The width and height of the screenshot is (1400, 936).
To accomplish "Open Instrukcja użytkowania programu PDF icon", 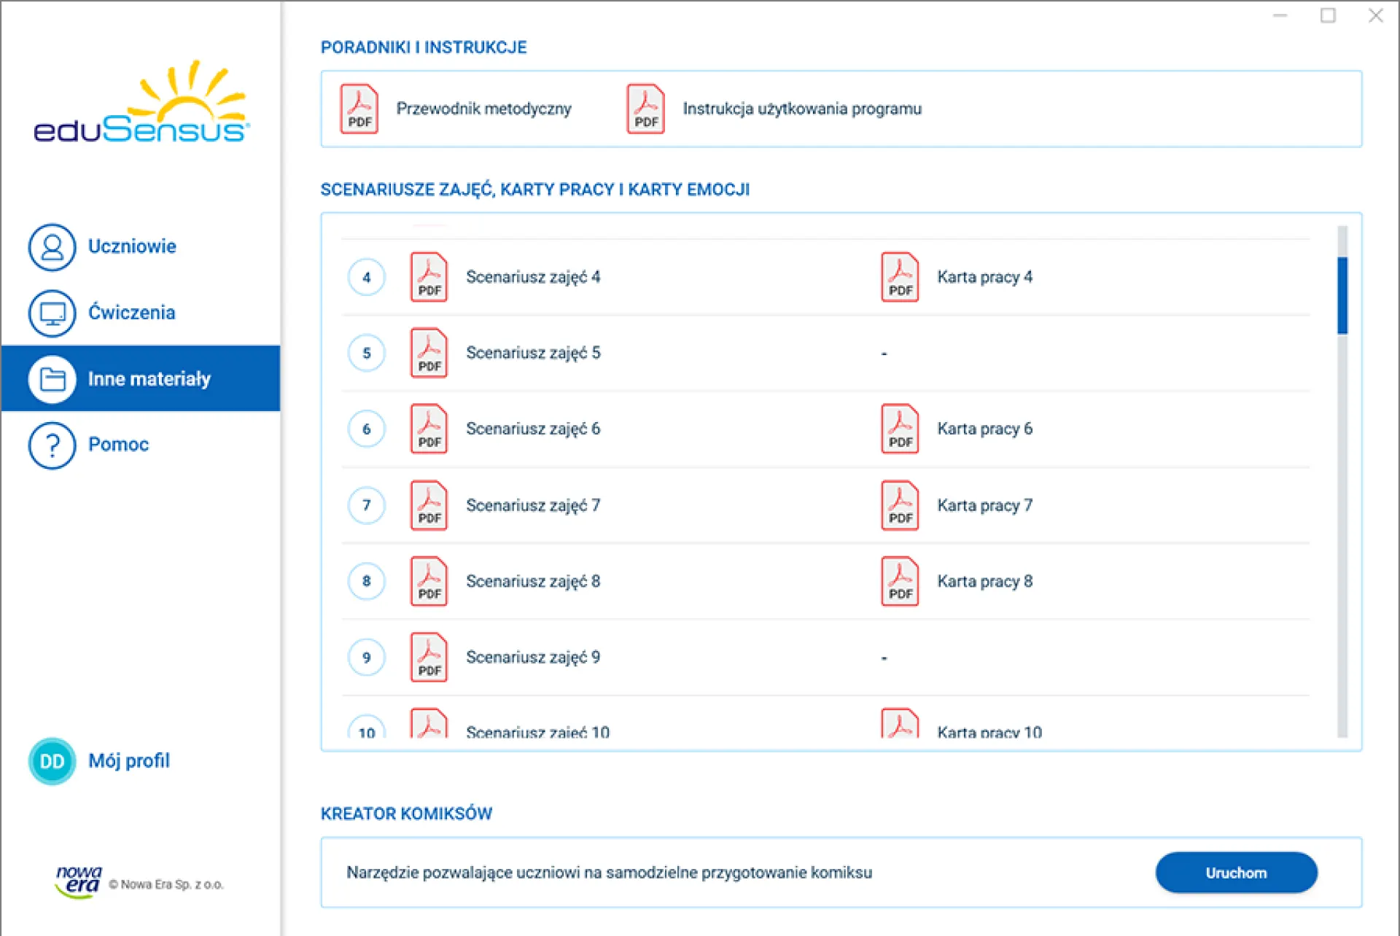I will [645, 109].
